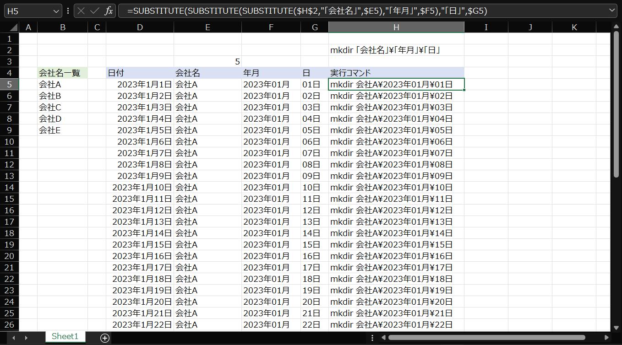Select the entire column H header
Image resolution: width=622 pixels, height=345 pixels.
[x=396, y=27]
